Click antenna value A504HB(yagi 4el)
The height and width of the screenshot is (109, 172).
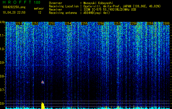tap(97, 13)
